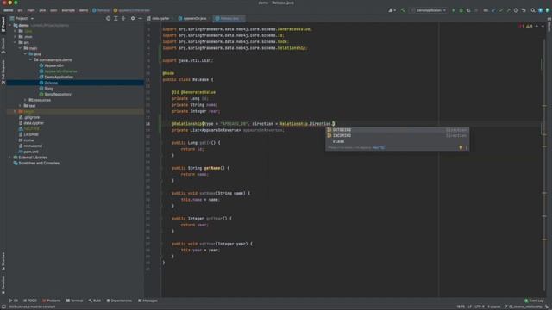Toggle the Commit tool window stripe button
This screenshot has height=310, width=552.
coord(3,46)
